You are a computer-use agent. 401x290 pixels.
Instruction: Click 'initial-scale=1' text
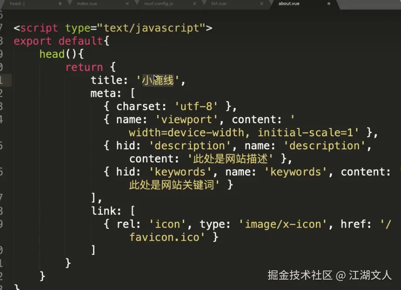(x=305, y=132)
